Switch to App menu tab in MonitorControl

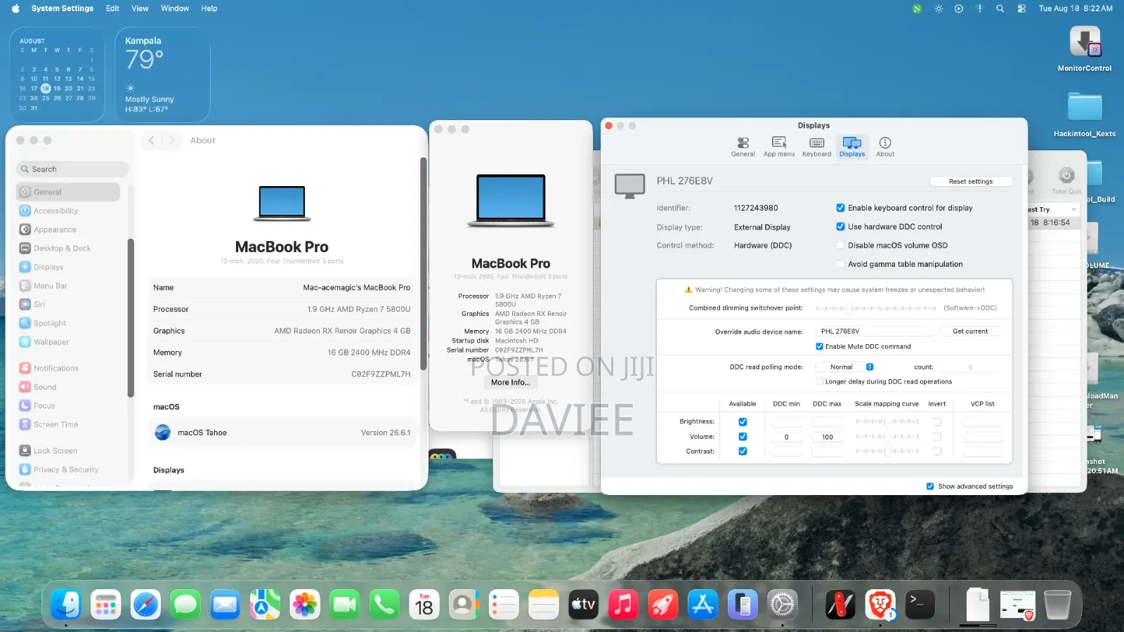779,147
